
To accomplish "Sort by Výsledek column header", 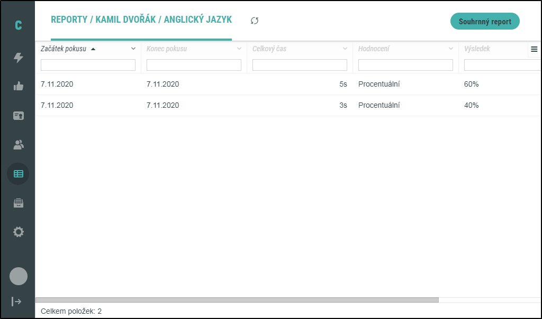I will pos(477,49).
